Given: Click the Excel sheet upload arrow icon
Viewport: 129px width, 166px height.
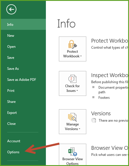Looking at the screenshot, I should tap(73, 152).
